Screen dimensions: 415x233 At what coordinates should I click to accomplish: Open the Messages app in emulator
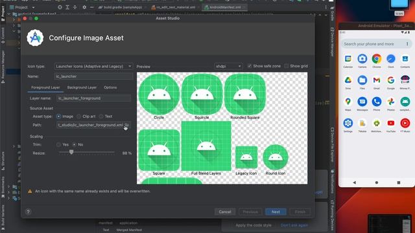coord(362,102)
